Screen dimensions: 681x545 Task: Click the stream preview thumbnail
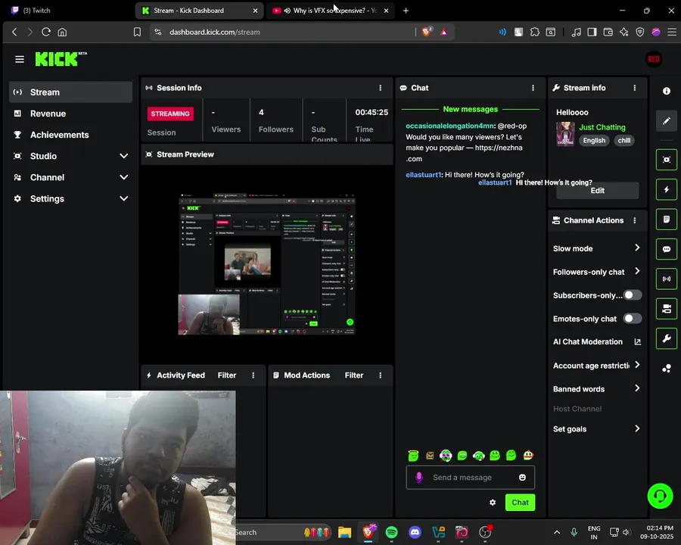tap(266, 264)
